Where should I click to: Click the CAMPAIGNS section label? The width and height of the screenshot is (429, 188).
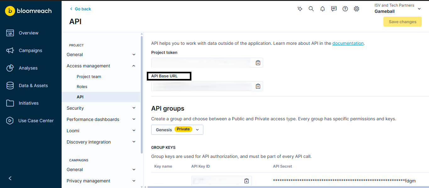point(79,160)
